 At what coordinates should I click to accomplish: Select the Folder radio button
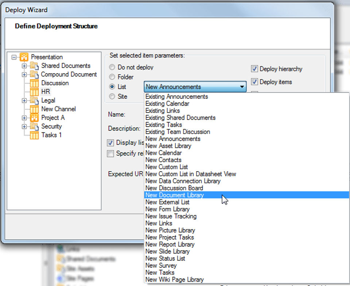pos(112,77)
